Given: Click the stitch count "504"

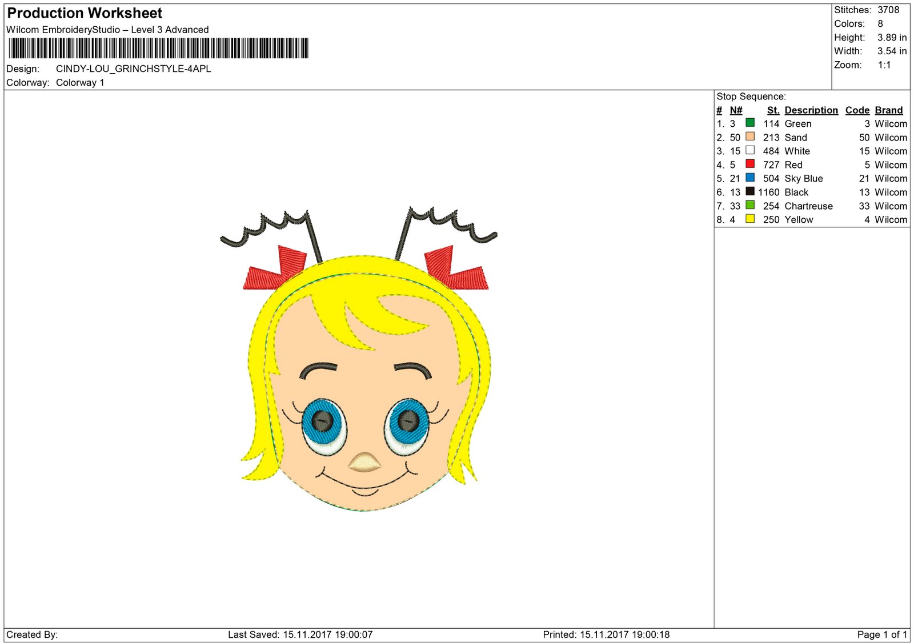Looking at the screenshot, I should click(771, 179).
